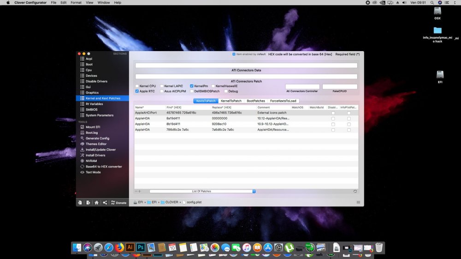This screenshot has width=461, height=259.
Task: Tick Disabled checkbox for the 8a19d411 AppleHDA patch
Action: (x=333, y=119)
